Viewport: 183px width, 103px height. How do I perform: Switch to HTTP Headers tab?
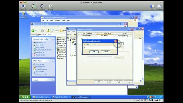click(87, 33)
